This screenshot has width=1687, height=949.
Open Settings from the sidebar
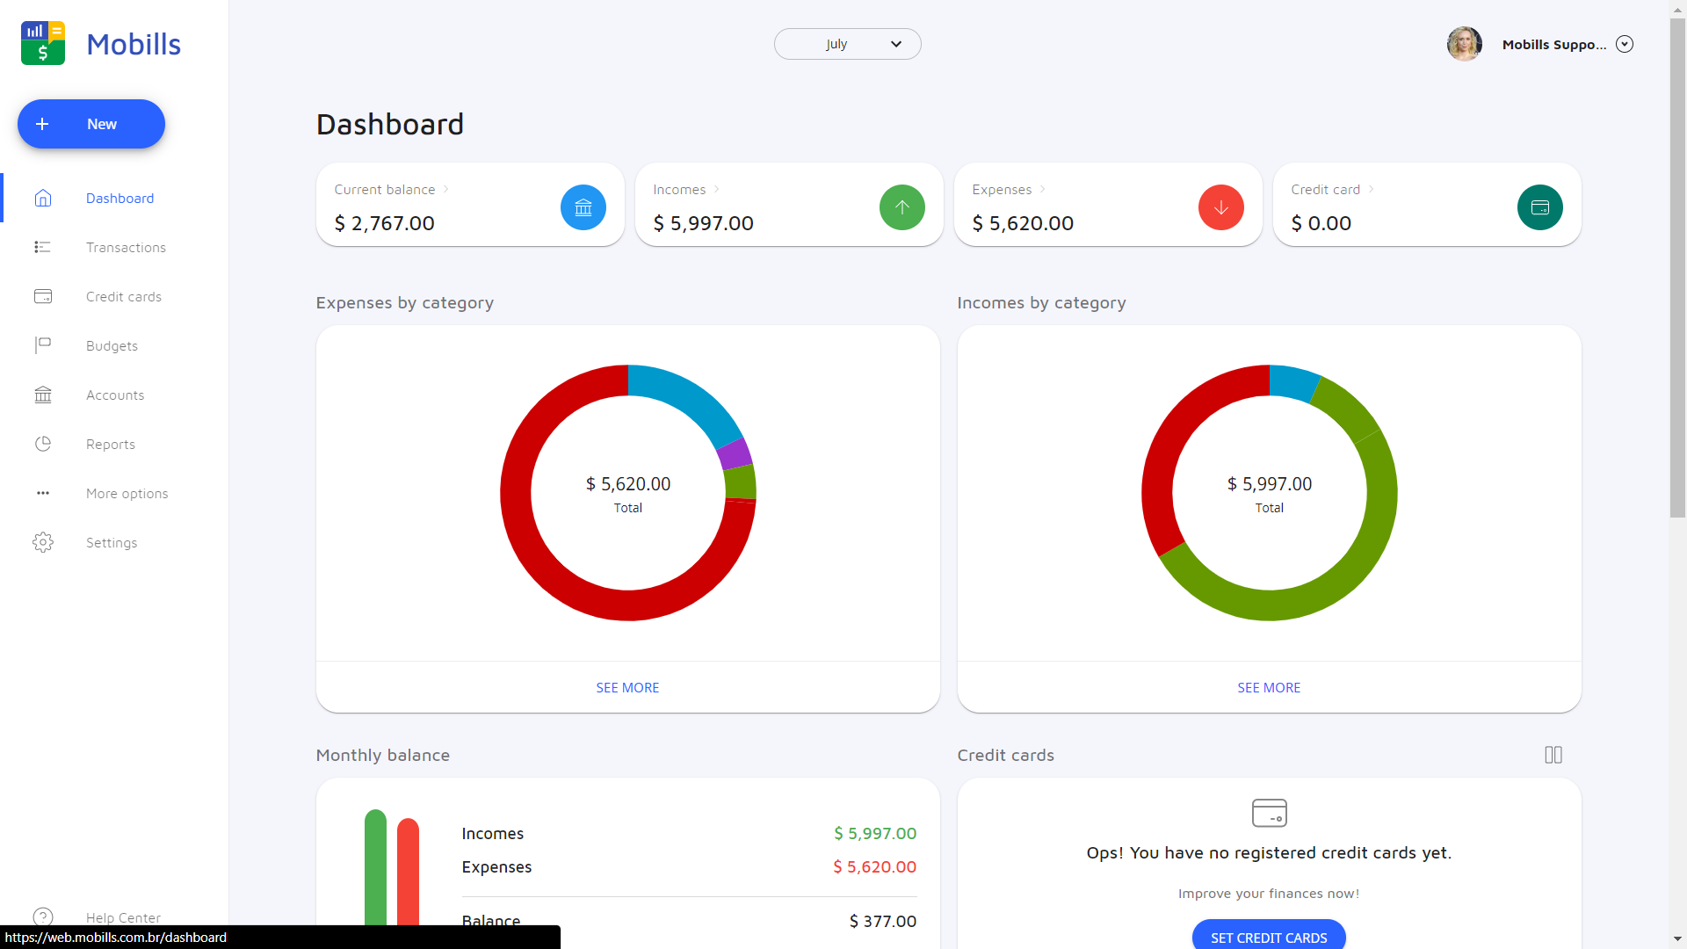[114, 542]
